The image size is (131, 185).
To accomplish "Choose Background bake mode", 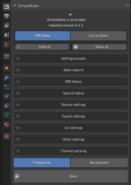I will 99,162.
